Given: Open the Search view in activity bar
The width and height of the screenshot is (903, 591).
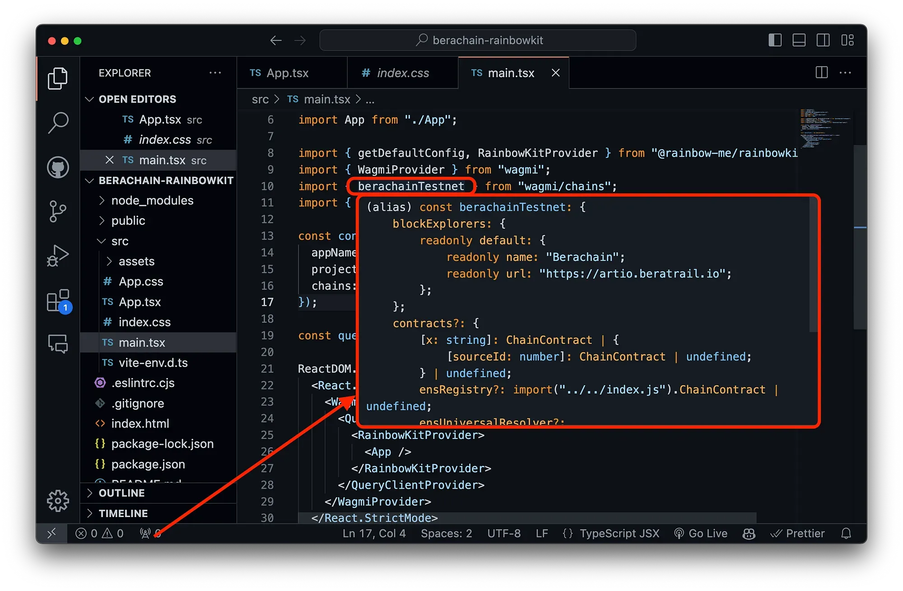Looking at the screenshot, I should (58, 123).
